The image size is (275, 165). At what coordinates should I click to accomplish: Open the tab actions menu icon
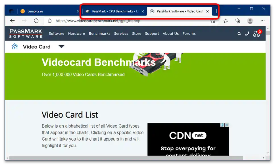tap(11, 11)
